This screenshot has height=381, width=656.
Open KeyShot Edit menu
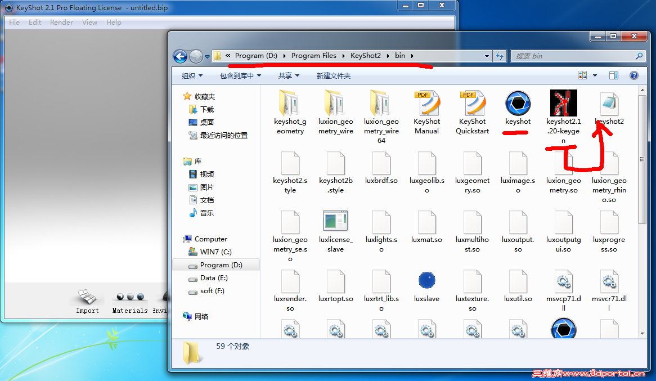point(35,22)
